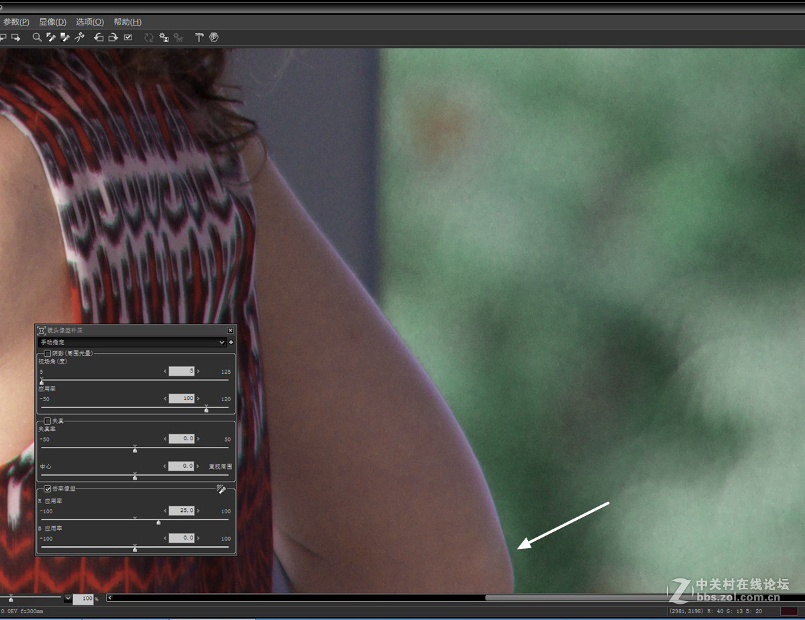Image resolution: width=805 pixels, height=620 pixels.
Task: Click the gears with save disk icon
Action: tap(164, 38)
